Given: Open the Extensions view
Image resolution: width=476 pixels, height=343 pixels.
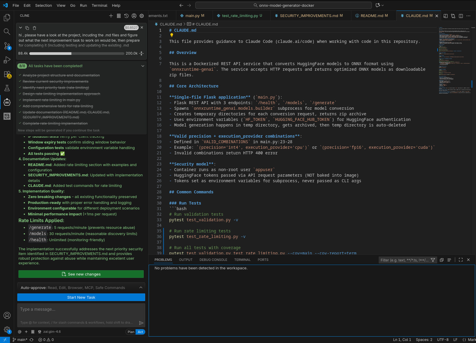Looking at the screenshot, I should pos(7,74).
